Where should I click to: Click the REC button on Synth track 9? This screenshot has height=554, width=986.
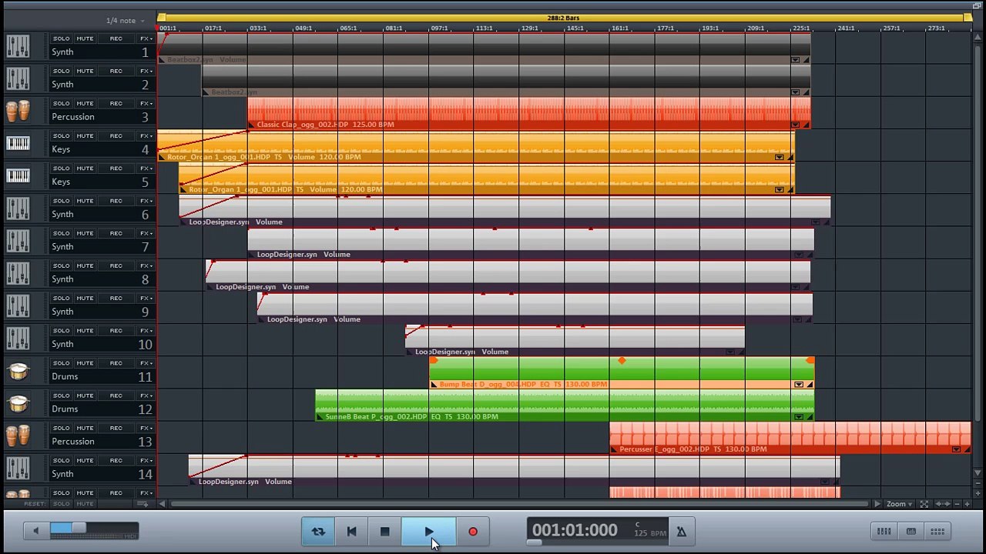116,298
